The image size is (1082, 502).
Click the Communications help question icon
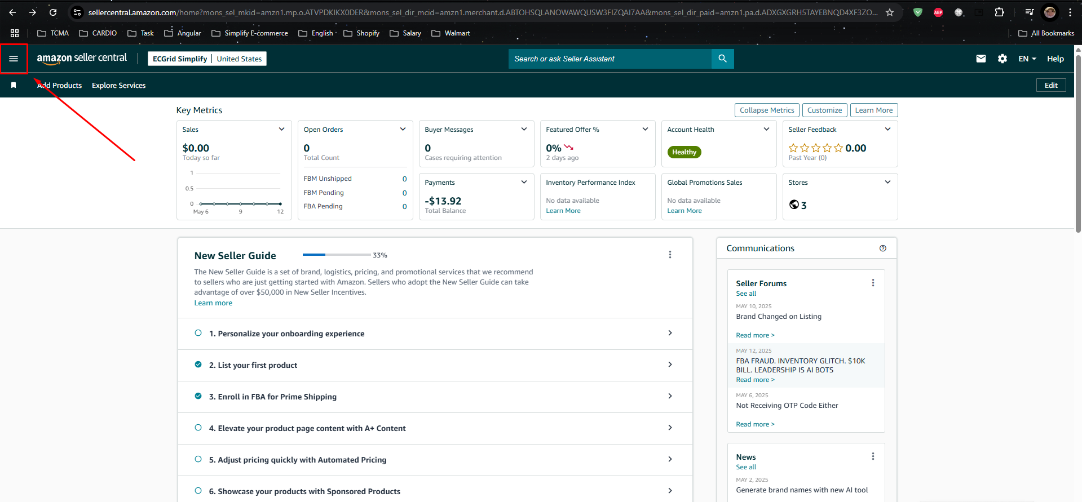(x=883, y=248)
